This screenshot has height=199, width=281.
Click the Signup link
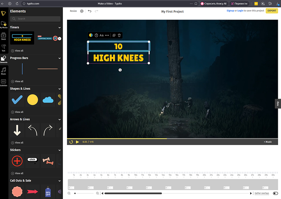tap(230, 11)
